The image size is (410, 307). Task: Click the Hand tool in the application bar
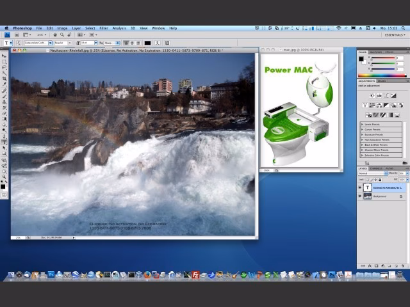[x=55, y=35]
